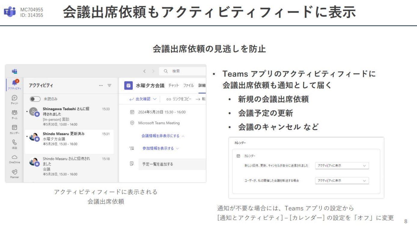Click the calendar icon next to the meeting date
417x232 pixels.
(x=132, y=112)
